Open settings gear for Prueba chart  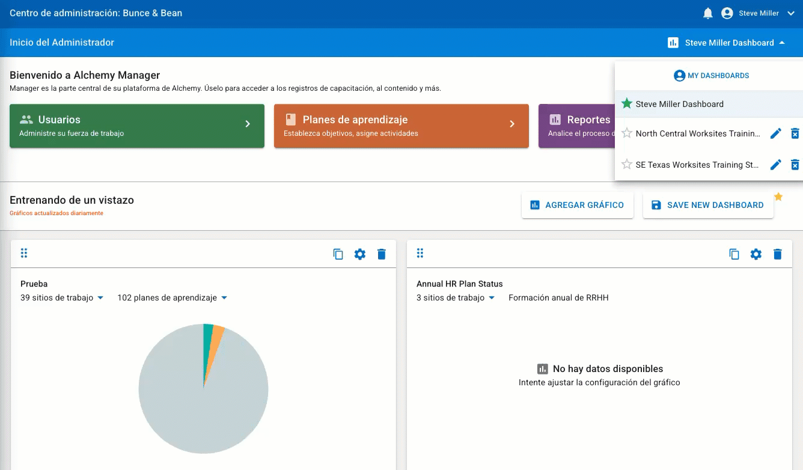pyautogui.click(x=360, y=254)
